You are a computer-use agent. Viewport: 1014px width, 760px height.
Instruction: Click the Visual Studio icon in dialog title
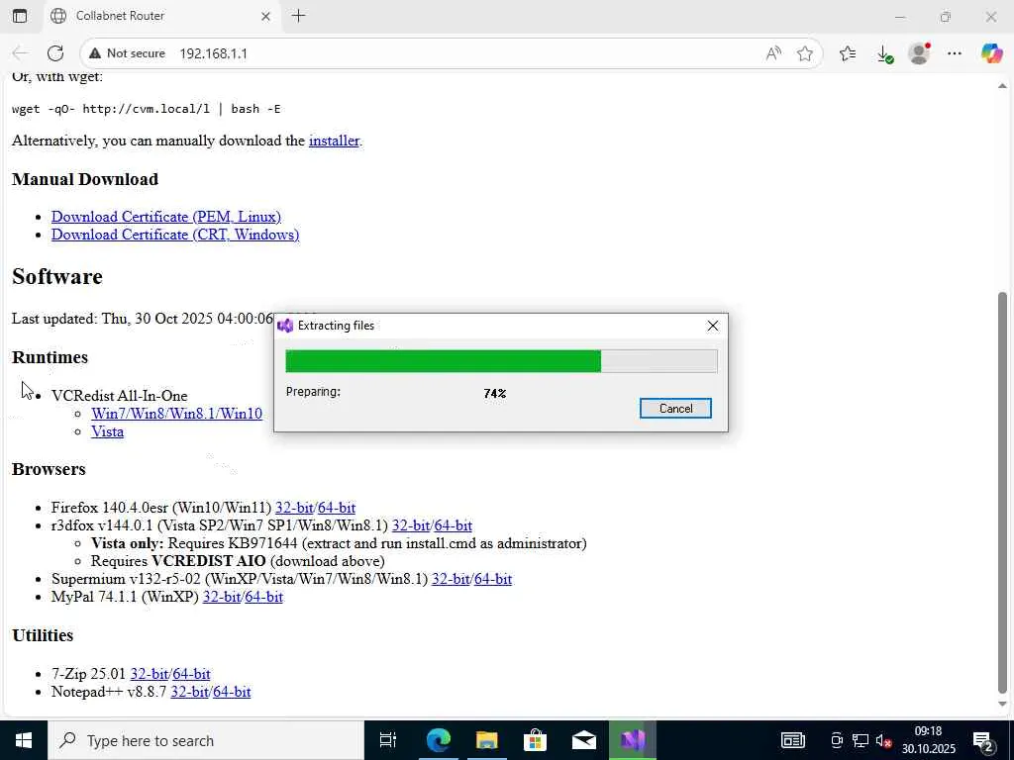point(285,325)
